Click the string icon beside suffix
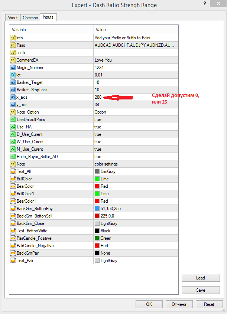Viewport: 227px width, 314px height. [13, 53]
